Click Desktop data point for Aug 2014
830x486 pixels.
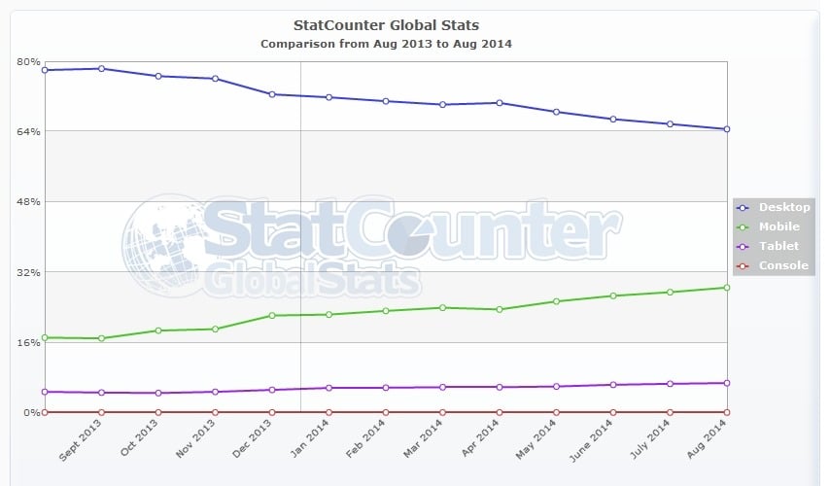click(726, 129)
